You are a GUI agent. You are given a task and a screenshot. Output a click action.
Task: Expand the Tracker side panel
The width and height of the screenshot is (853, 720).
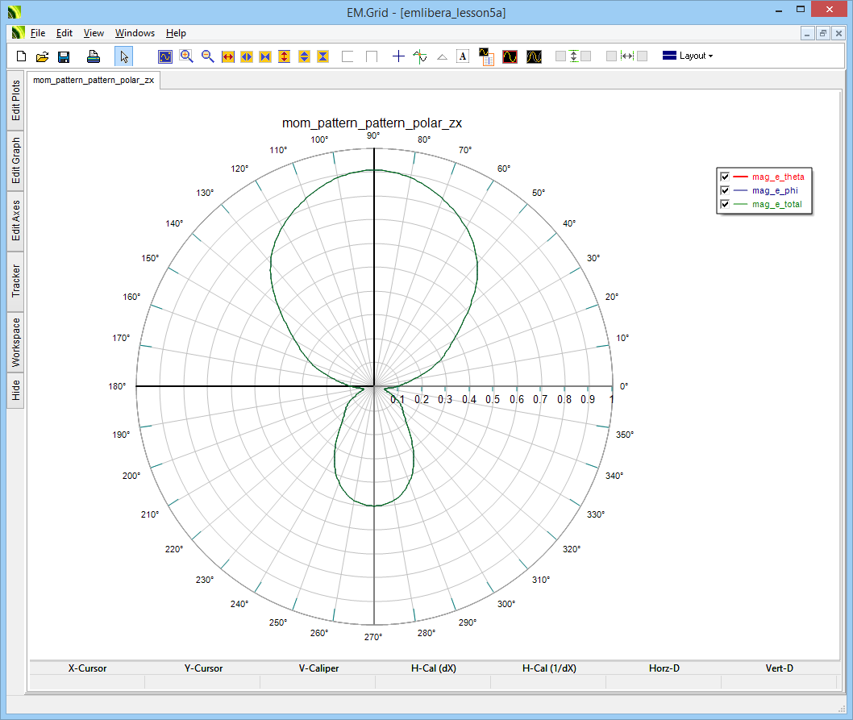[x=15, y=281]
